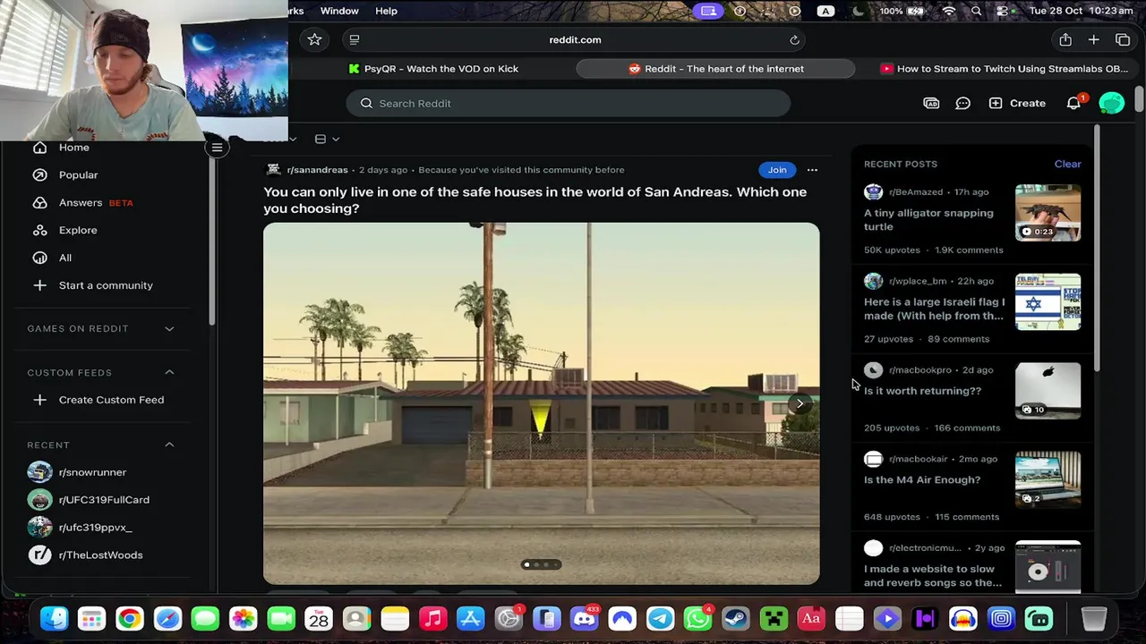Open the Window menu
1146x644 pixels.
[339, 11]
